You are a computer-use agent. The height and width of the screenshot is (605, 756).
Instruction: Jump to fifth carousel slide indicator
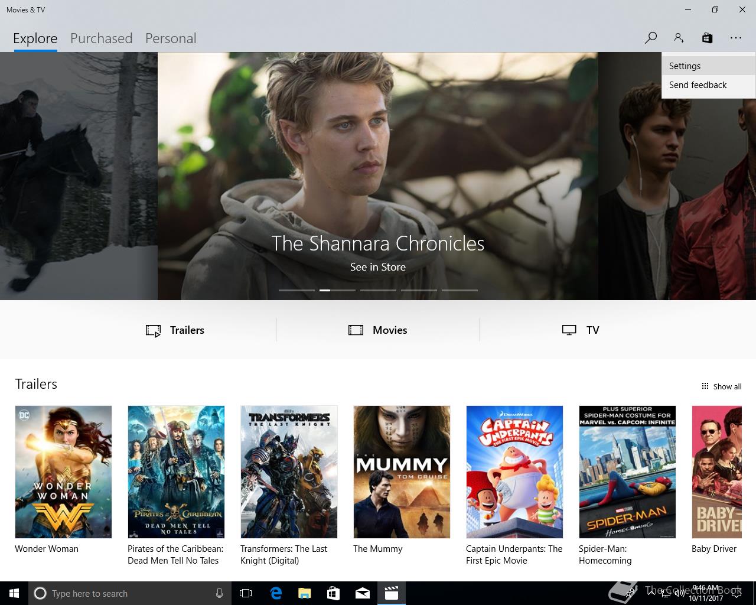coord(460,290)
